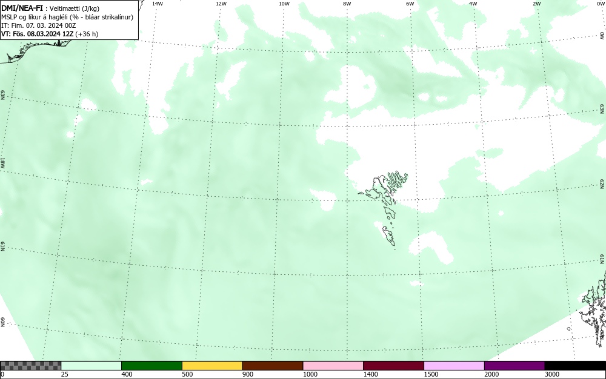
Task: Select the "0W" longitude label
Action: 601,4
